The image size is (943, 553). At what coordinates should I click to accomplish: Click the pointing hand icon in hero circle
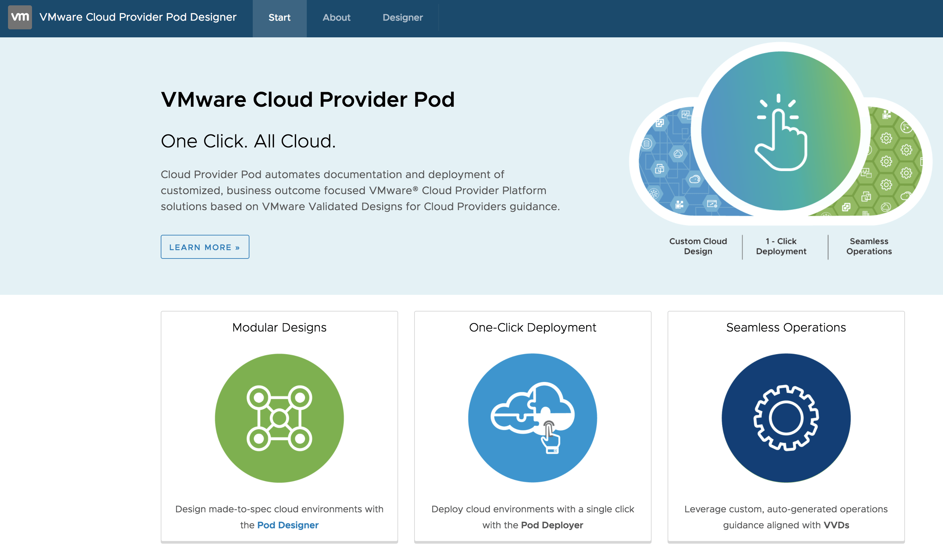[x=781, y=132]
